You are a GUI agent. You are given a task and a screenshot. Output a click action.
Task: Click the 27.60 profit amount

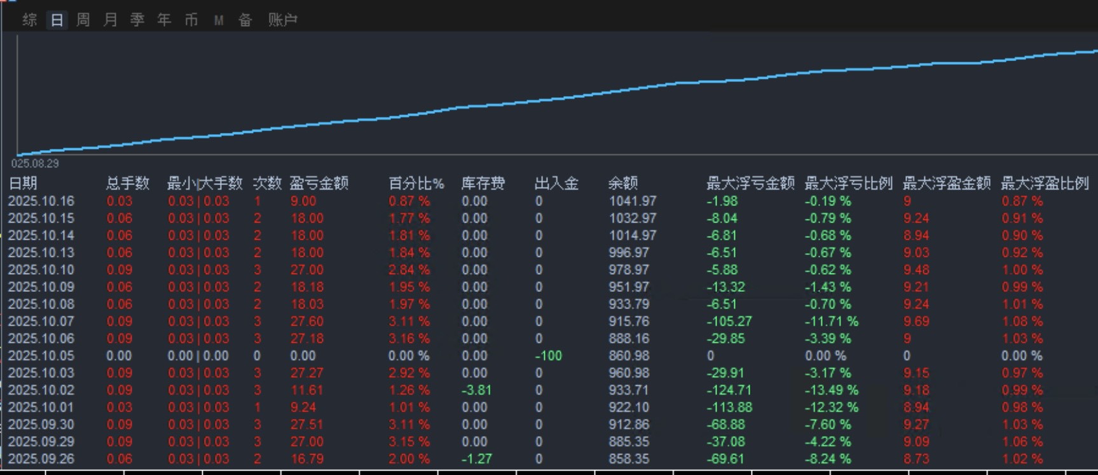coord(307,321)
